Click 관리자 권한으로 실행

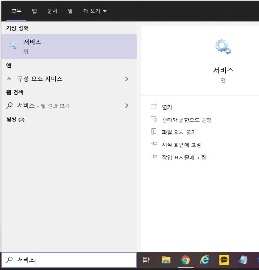pos(186,119)
